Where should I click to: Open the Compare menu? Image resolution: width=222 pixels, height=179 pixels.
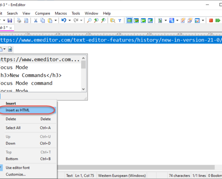[43, 13]
